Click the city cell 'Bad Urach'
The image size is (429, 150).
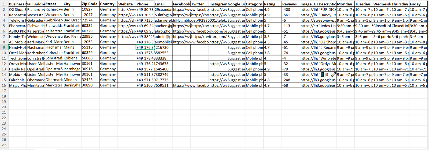(x=72, y=20)
